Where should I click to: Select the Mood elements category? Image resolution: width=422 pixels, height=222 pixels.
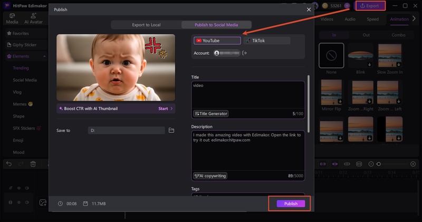click(x=18, y=152)
